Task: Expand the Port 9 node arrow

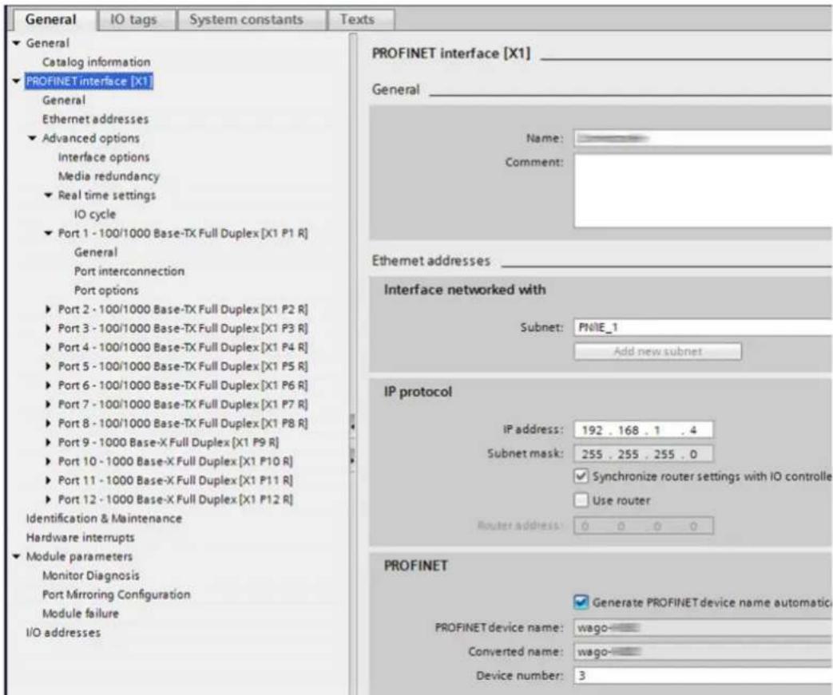Action: 49,442
